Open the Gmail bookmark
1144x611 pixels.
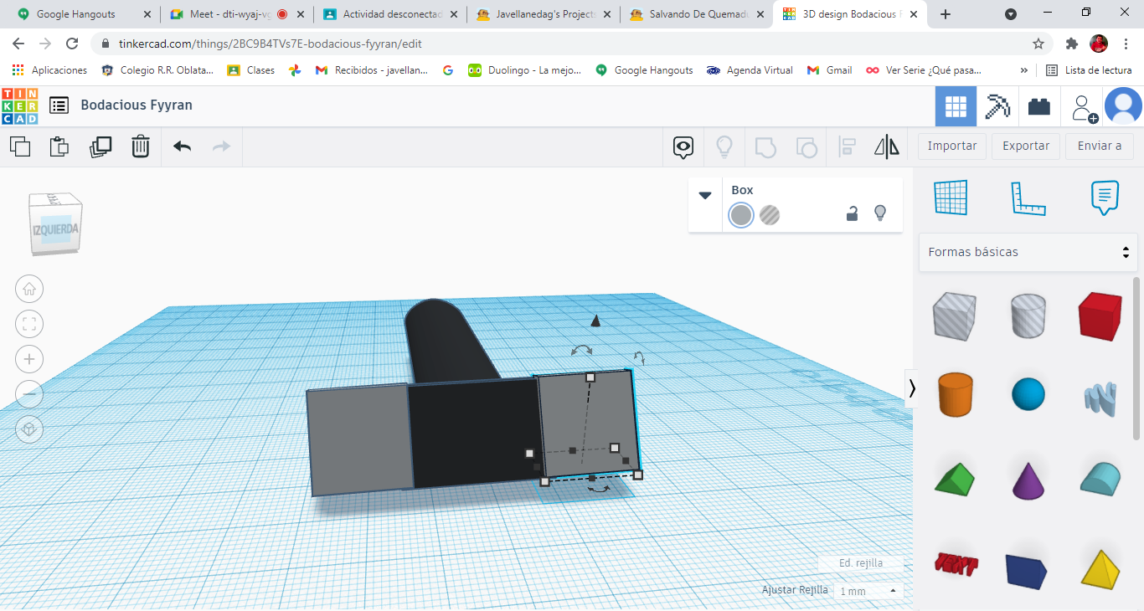829,70
